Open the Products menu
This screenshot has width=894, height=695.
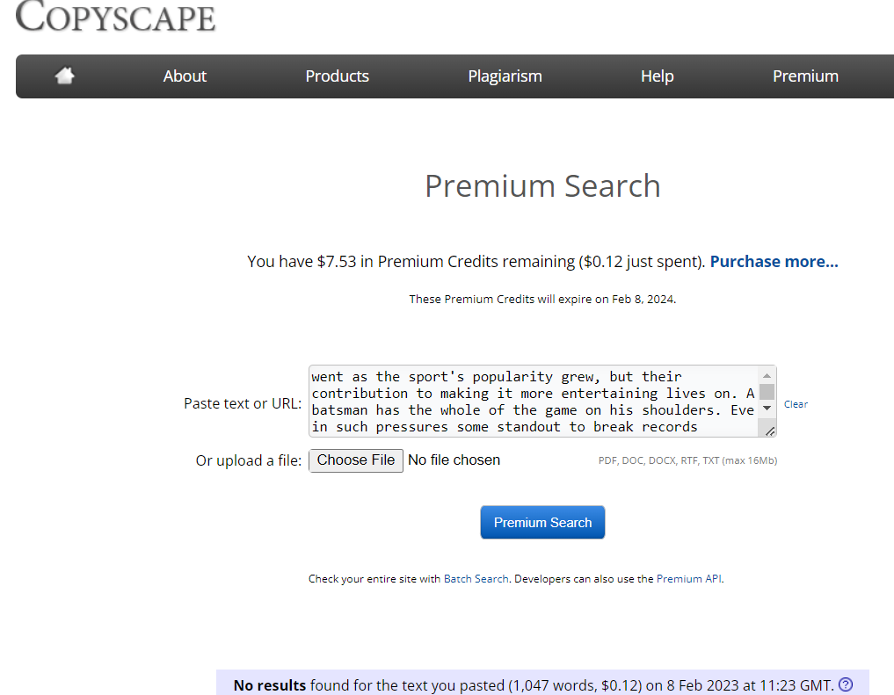pyautogui.click(x=337, y=76)
